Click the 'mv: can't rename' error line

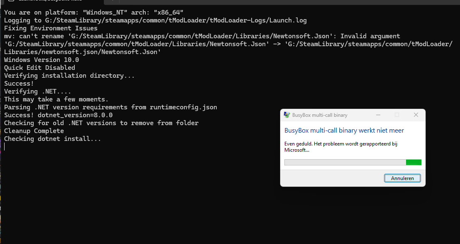click(x=202, y=36)
